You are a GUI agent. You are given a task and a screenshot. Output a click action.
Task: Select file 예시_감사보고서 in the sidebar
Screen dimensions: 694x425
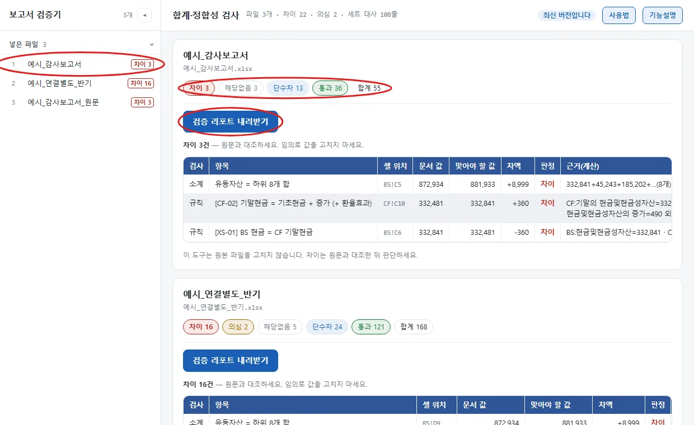(x=81, y=64)
